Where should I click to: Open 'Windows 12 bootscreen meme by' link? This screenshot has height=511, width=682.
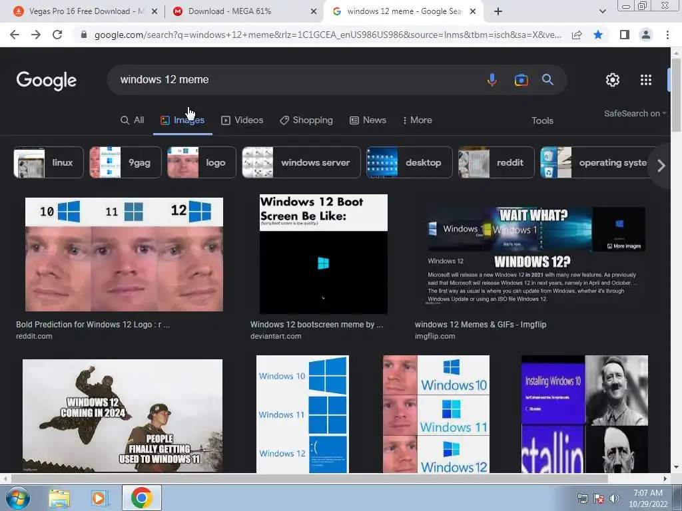[316, 325]
